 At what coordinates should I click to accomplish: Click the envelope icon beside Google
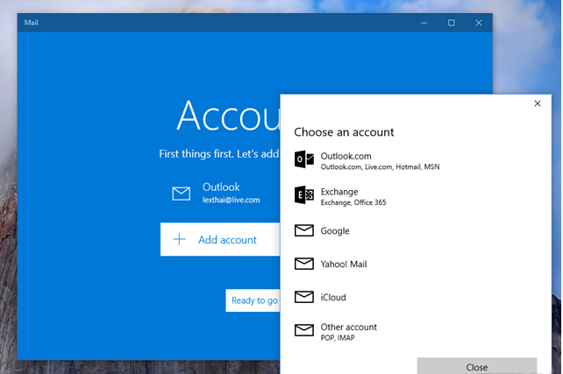point(304,230)
